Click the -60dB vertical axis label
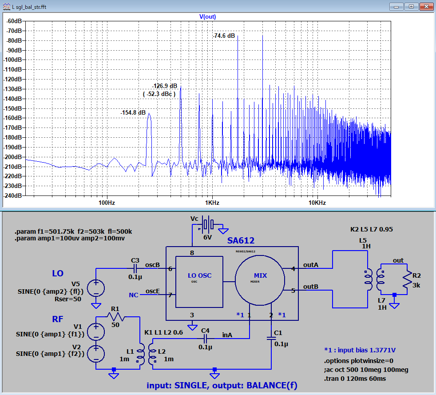The height and width of the screenshot is (395, 436). (x=14, y=21)
